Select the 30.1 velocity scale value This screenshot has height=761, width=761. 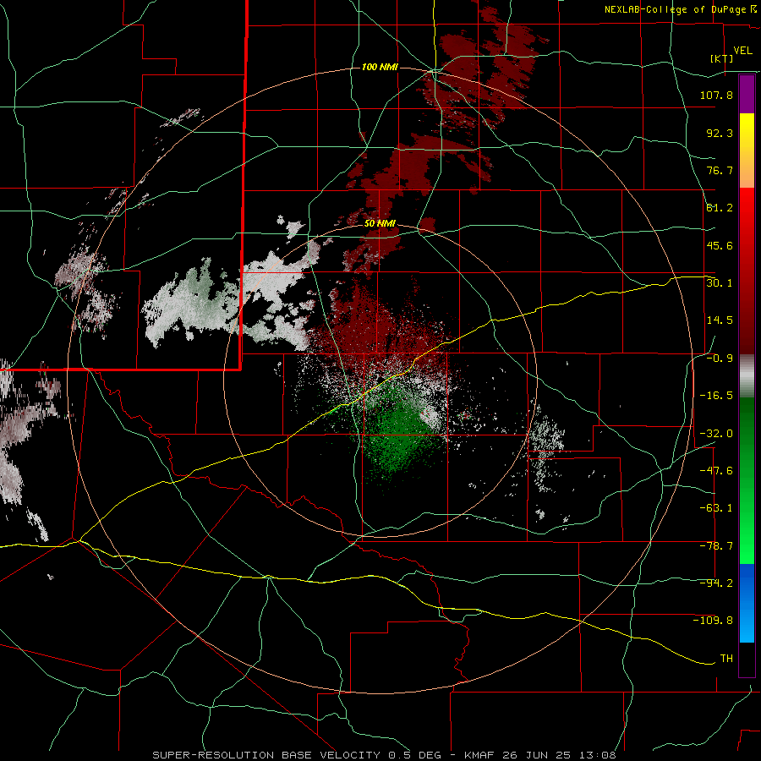coord(720,283)
